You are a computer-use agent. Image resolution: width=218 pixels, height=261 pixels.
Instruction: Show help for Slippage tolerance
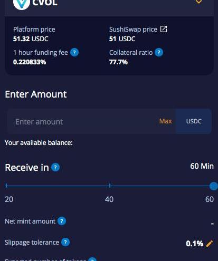tap(65, 243)
